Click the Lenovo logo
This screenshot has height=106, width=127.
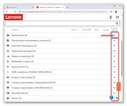pyautogui.click(x=13, y=17)
